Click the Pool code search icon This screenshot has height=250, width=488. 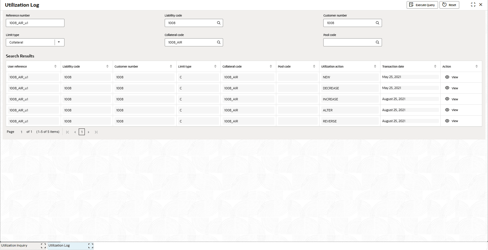click(x=377, y=42)
